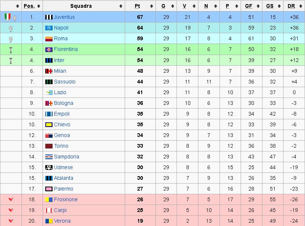Sort table by Pt column arrows
This screenshot has height=226, width=305.
click(x=151, y=6)
